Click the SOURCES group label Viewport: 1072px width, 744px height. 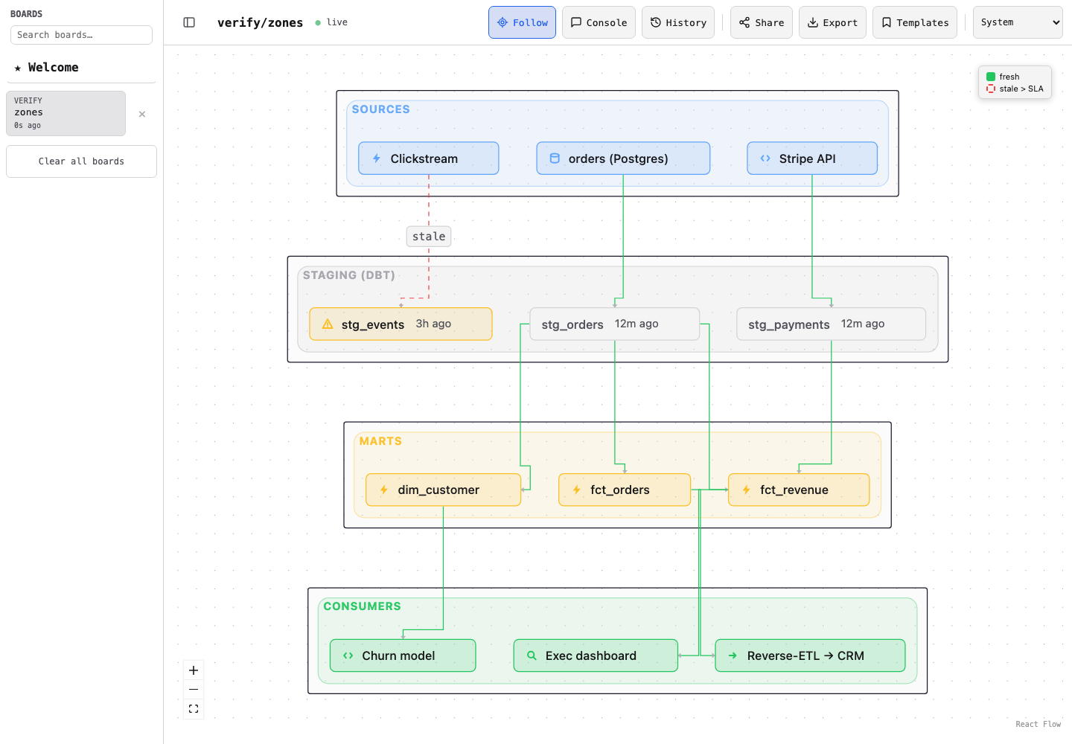click(380, 109)
